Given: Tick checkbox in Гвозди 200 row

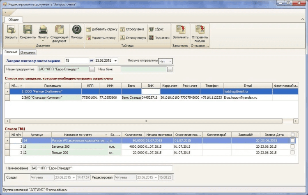Looking at the screenshot, I should pyautogui.click(x=292, y=152).
